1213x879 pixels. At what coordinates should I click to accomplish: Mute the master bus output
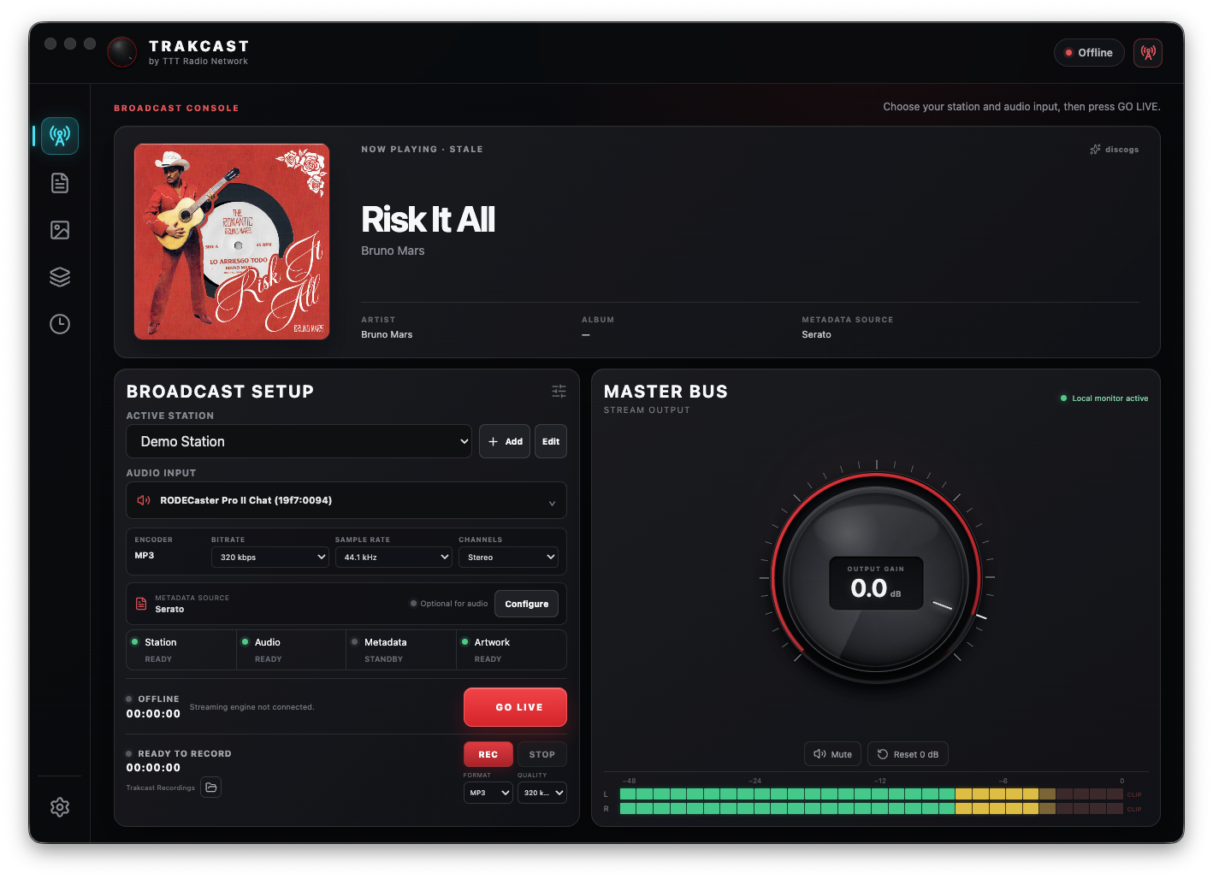point(832,754)
